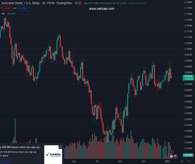195x164 pixels.
Task: Click the OANDA logo in the ad
Action: (x=53, y=155)
